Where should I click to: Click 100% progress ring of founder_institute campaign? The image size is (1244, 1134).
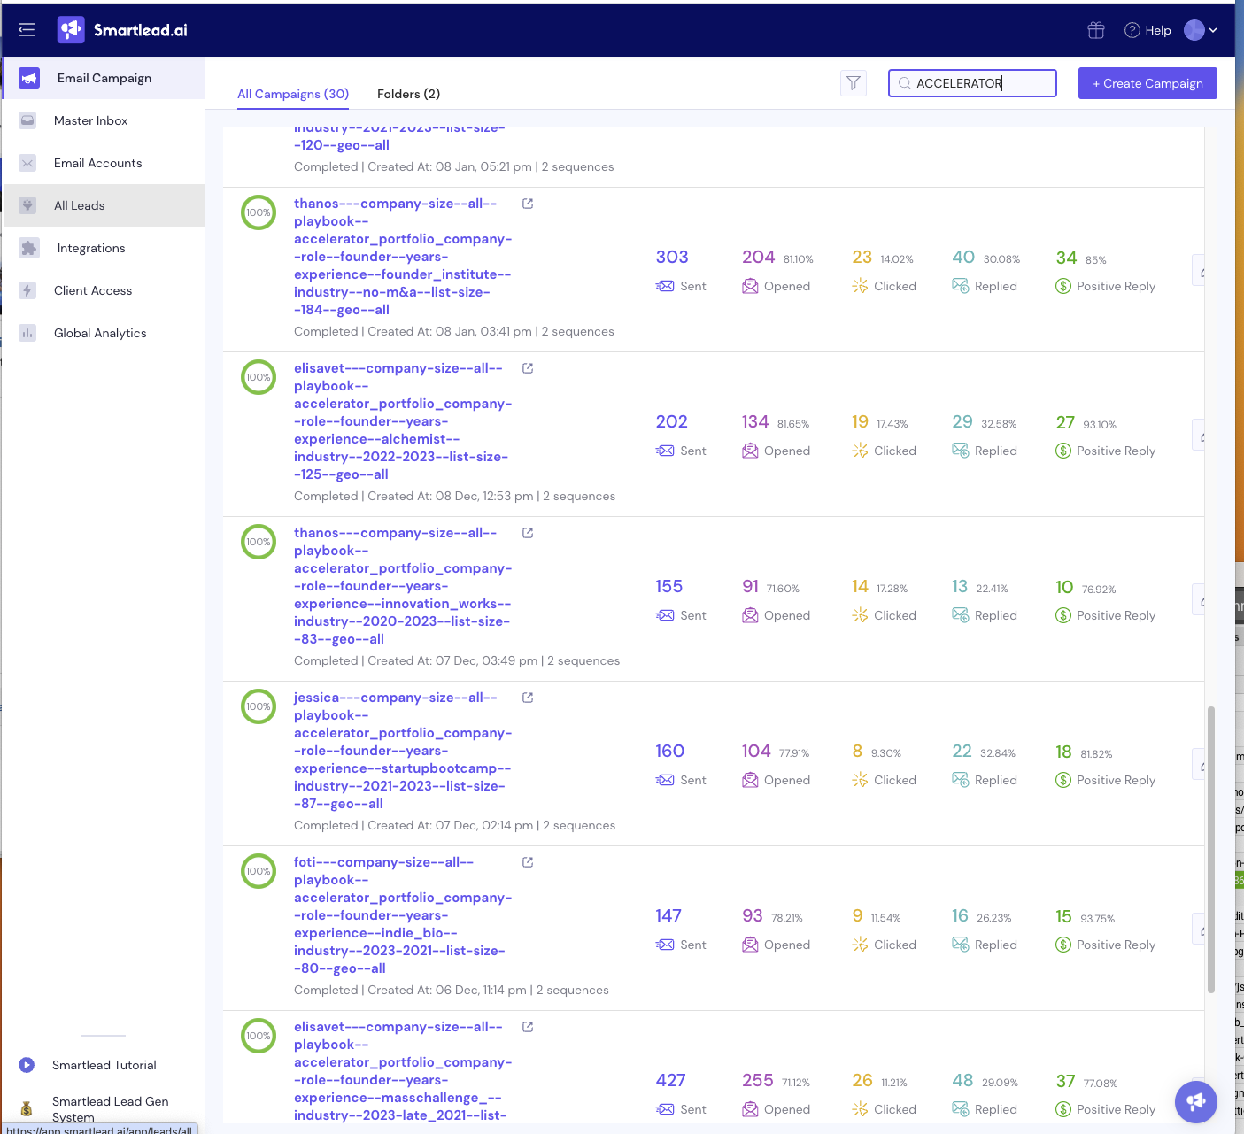tap(259, 212)
